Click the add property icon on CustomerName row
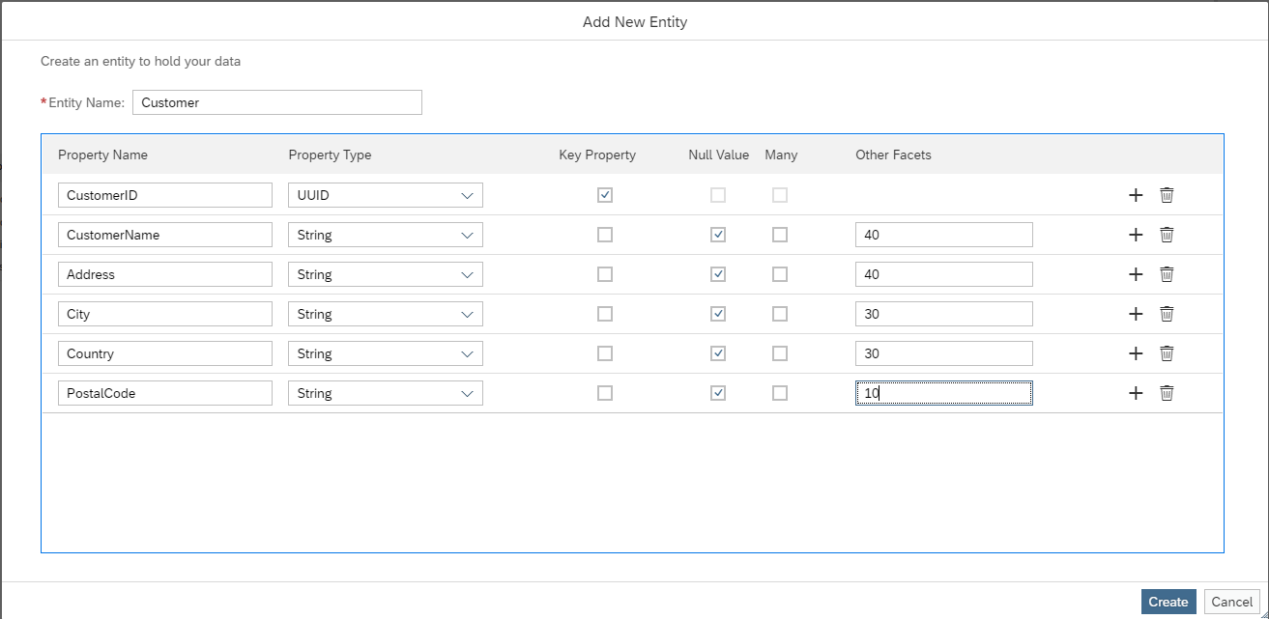The height and width of the screenshot is (619, 1269). click(x=1136, y=234)
